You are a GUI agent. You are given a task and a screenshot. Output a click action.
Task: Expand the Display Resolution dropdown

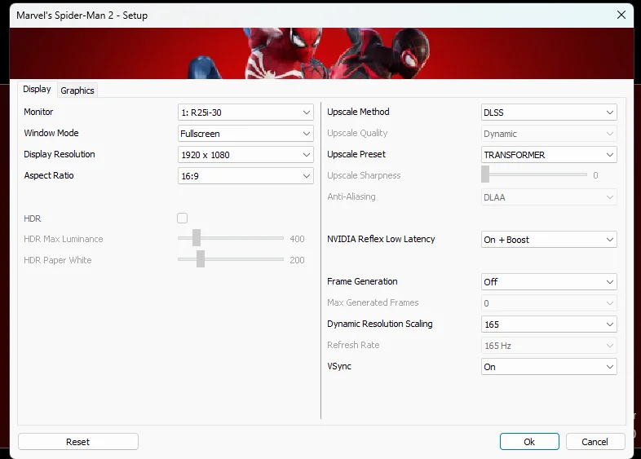[245, 155]
